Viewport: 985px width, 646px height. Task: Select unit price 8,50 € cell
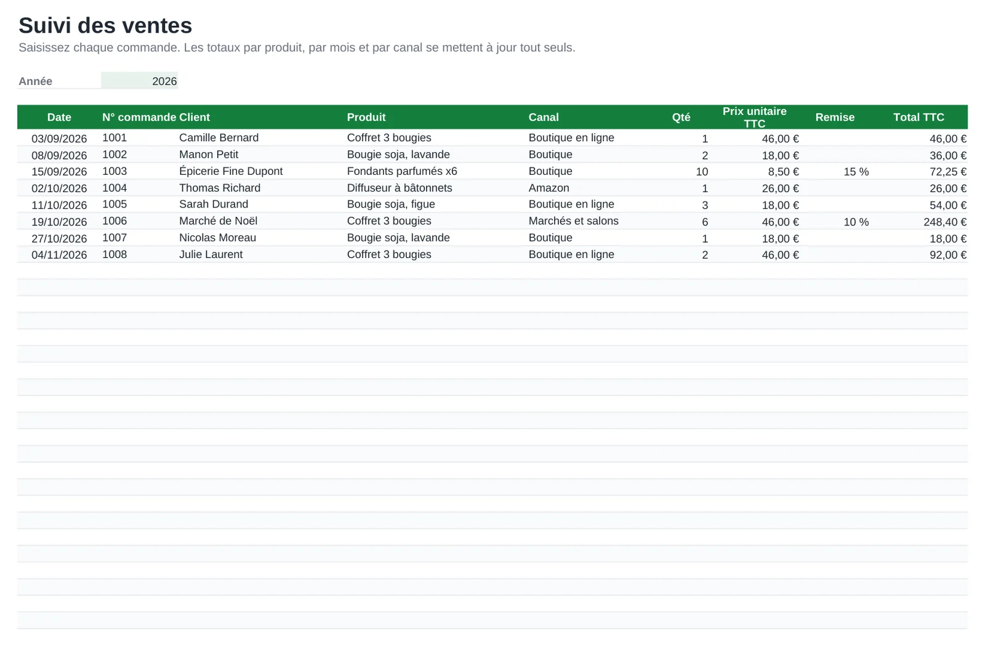754,172
